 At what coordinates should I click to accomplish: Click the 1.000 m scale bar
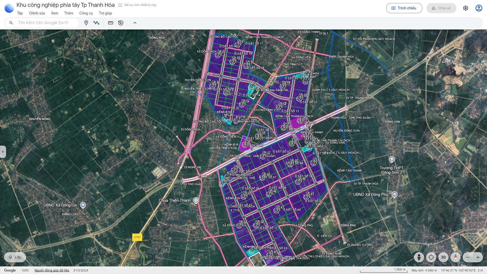[x=384, y=270]
